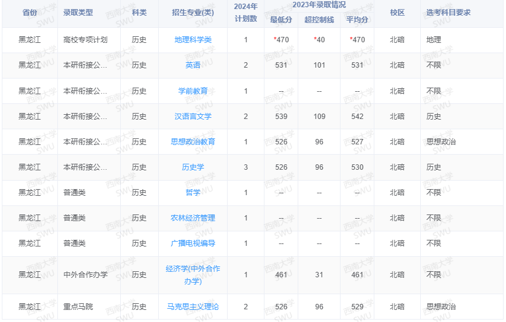Open the 经济学(中外合作办学) major link
The height and width of the screenshot is (322, 506).
pyautogui.click(x=193, y=275)
